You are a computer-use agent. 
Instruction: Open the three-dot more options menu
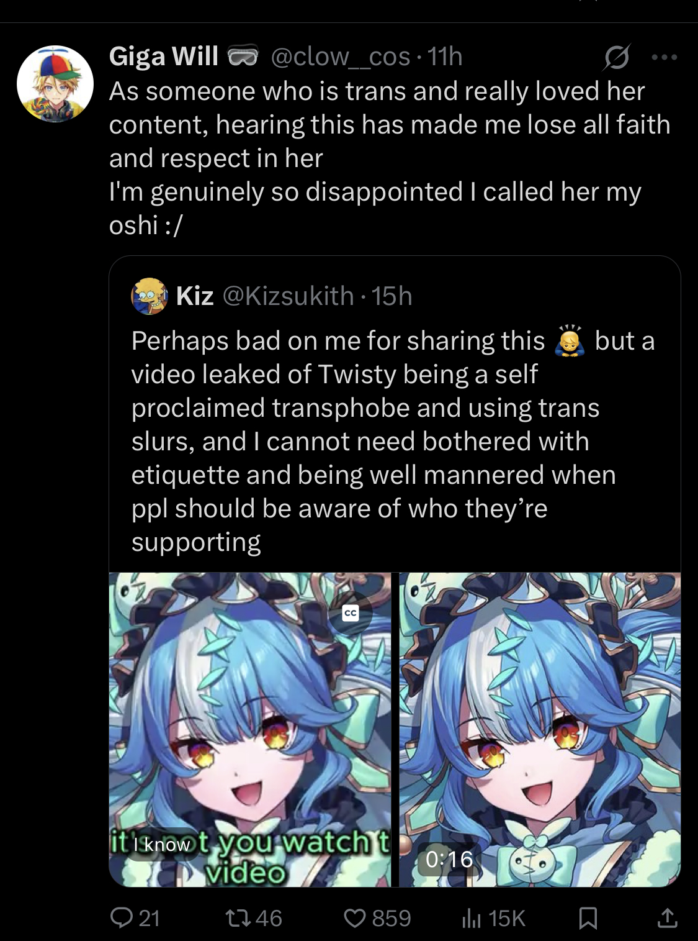tap(664, 57)
